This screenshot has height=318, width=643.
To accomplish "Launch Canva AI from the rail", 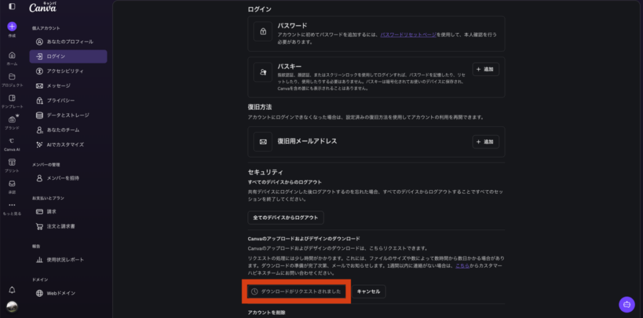I will tap(12, 144).
